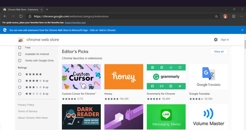Click the View all button
246x130 pixels.
pos(219,51)
